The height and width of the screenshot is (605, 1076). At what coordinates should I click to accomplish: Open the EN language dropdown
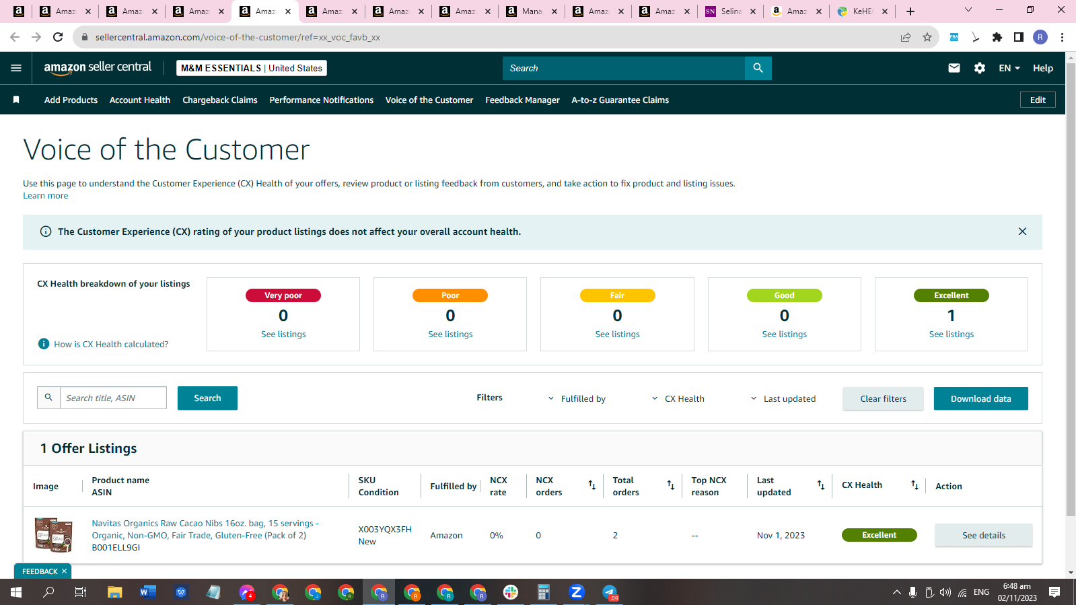coord(1009,68)
